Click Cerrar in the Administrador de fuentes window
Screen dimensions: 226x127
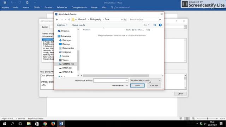(180, 93)
